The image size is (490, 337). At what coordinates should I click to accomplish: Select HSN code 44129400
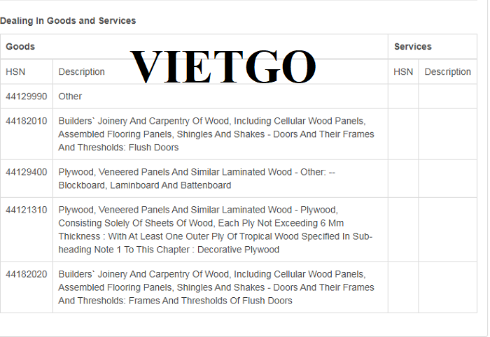pyautogui.click(x=27, y=172)
